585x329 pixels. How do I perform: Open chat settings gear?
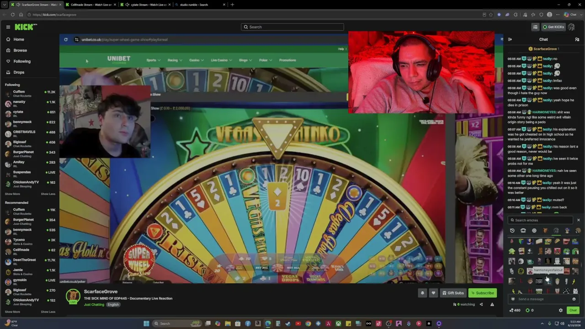561,310
